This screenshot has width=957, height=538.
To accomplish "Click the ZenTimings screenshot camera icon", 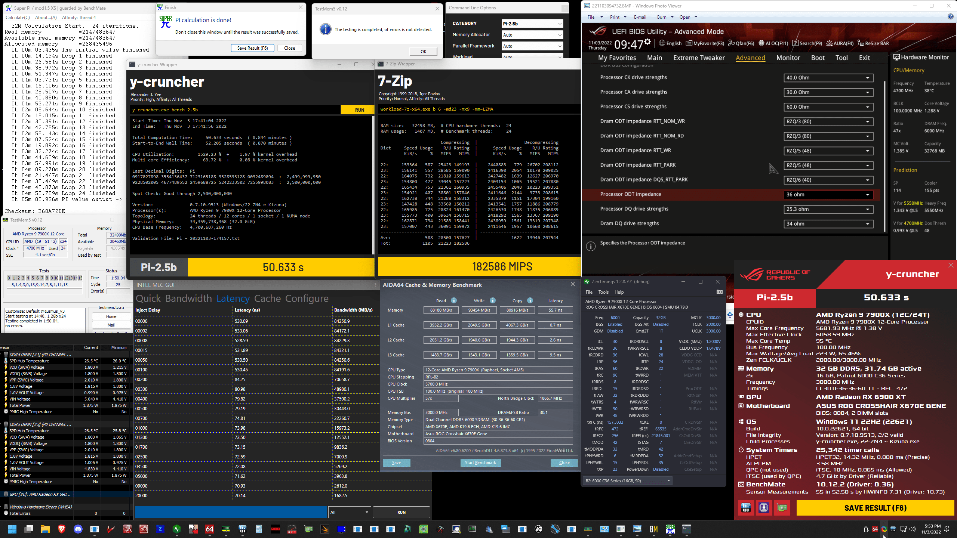I will click(719, 292).
